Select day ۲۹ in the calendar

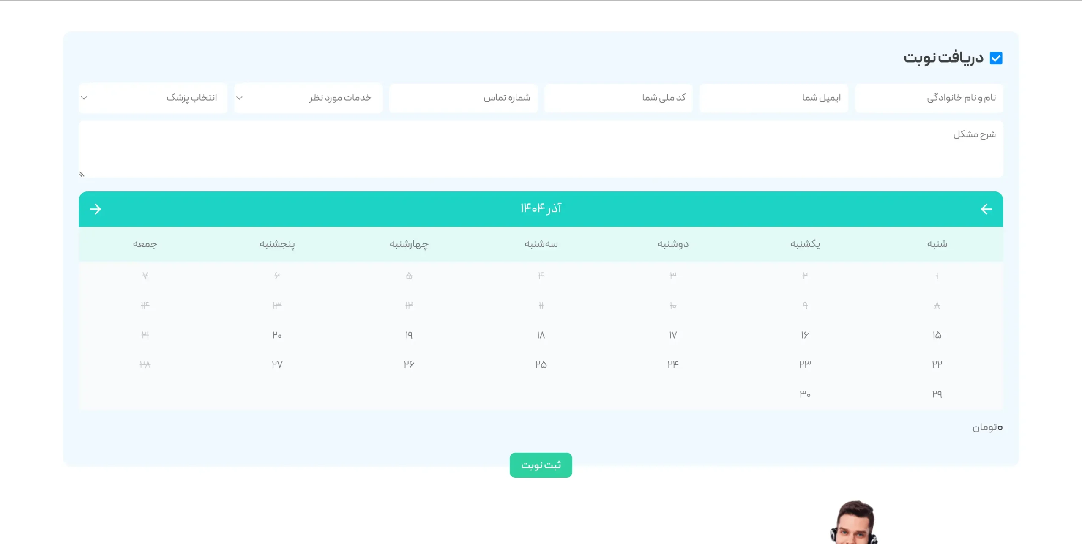[x=937, y=394]
